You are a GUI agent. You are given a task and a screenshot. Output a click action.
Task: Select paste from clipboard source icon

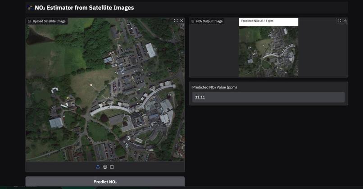tap(112, 167)
